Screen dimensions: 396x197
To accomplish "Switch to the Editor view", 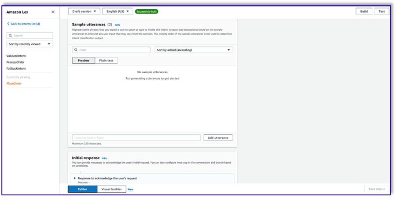I will pos(83,189).
